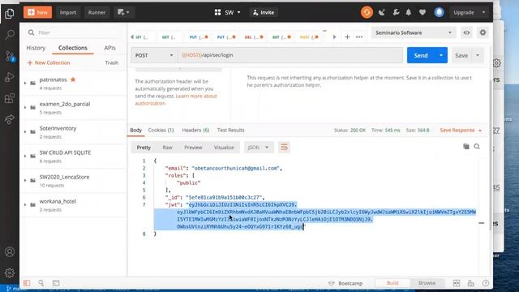
Task: Select the Pretty view
Action: (x=144, y=148)
